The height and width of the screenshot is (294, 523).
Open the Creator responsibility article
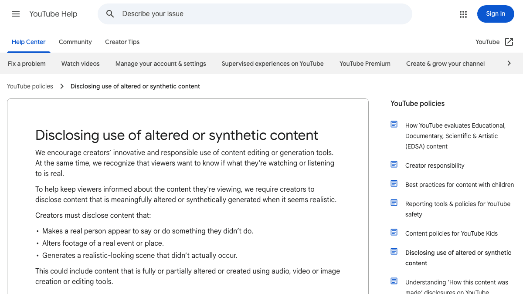[435, 166]
